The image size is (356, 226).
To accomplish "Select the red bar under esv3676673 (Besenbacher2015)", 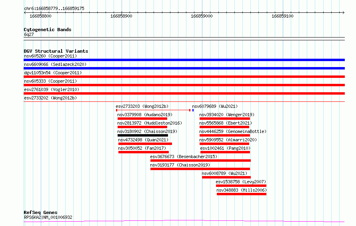I will click(x=200, y=161).
